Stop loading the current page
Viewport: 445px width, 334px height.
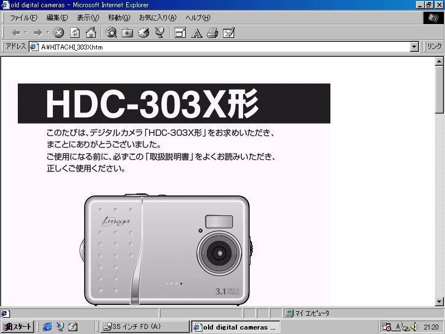click(x=58, y=32)
